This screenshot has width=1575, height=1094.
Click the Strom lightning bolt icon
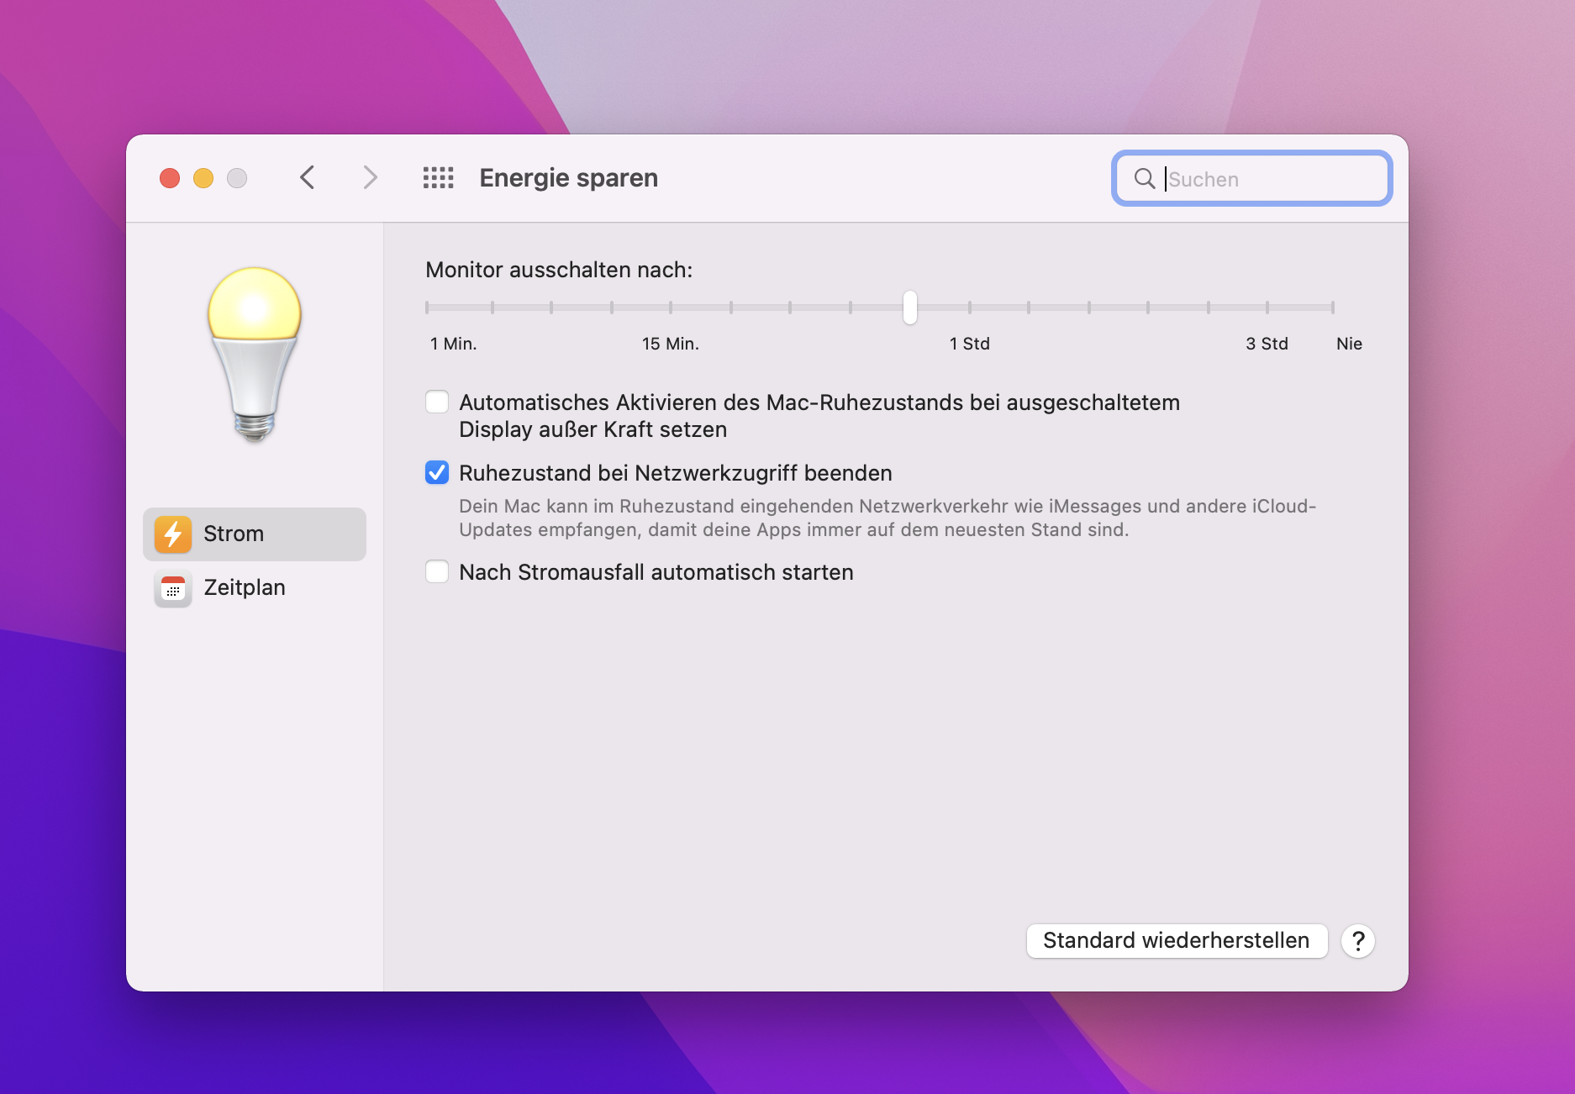173,534
